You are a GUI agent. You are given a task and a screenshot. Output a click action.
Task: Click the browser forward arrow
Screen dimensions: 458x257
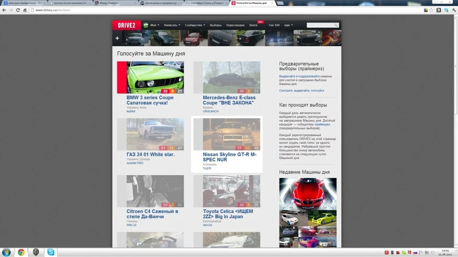coord(11,10)
